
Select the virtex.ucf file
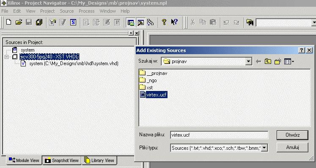pyautogui.click(x=154, y=95)
